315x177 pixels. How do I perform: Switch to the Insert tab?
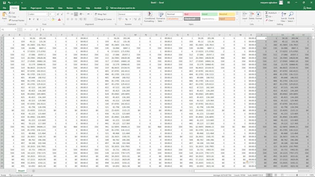point(24,8)
